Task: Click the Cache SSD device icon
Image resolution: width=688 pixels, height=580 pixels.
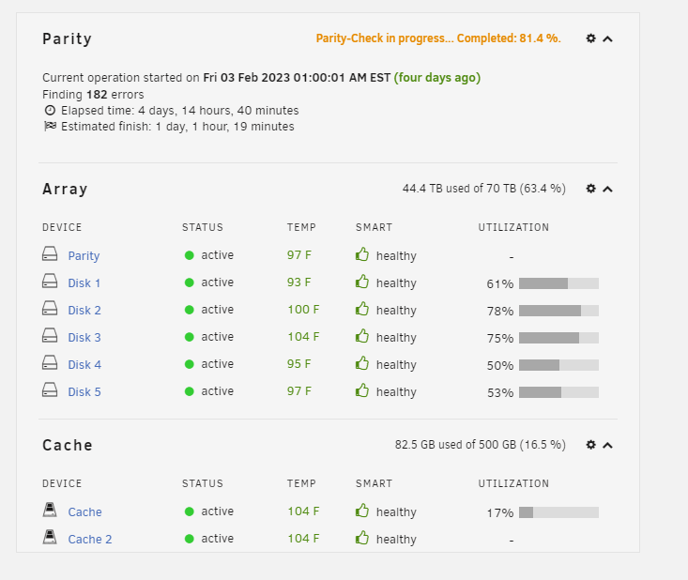Action: pos(50,510)
